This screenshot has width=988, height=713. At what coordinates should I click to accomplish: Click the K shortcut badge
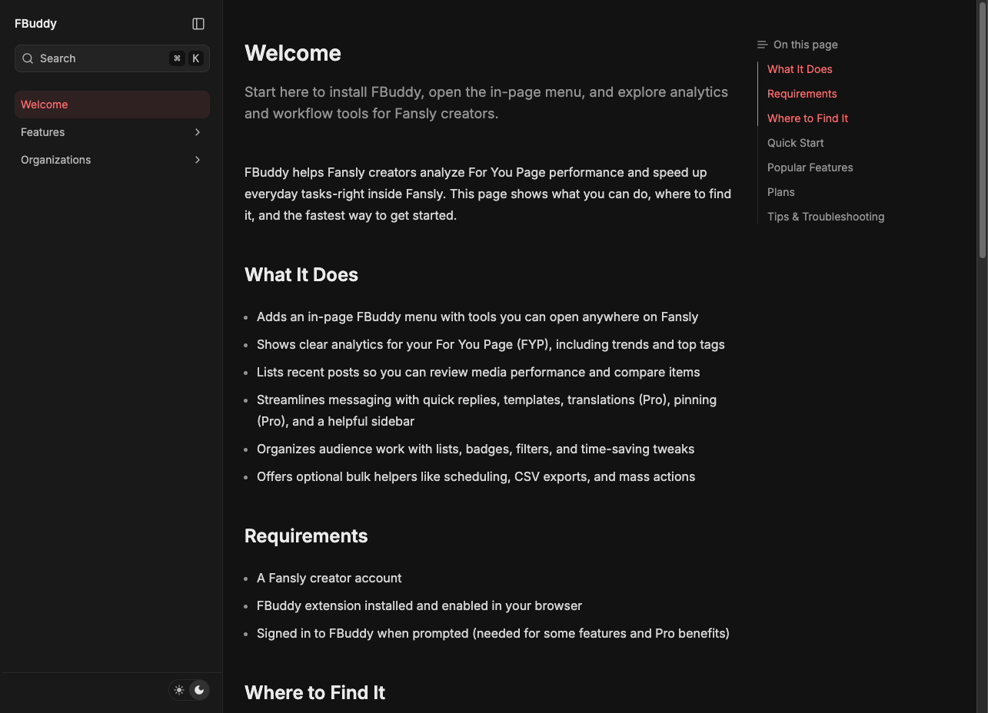coord(196,58)
